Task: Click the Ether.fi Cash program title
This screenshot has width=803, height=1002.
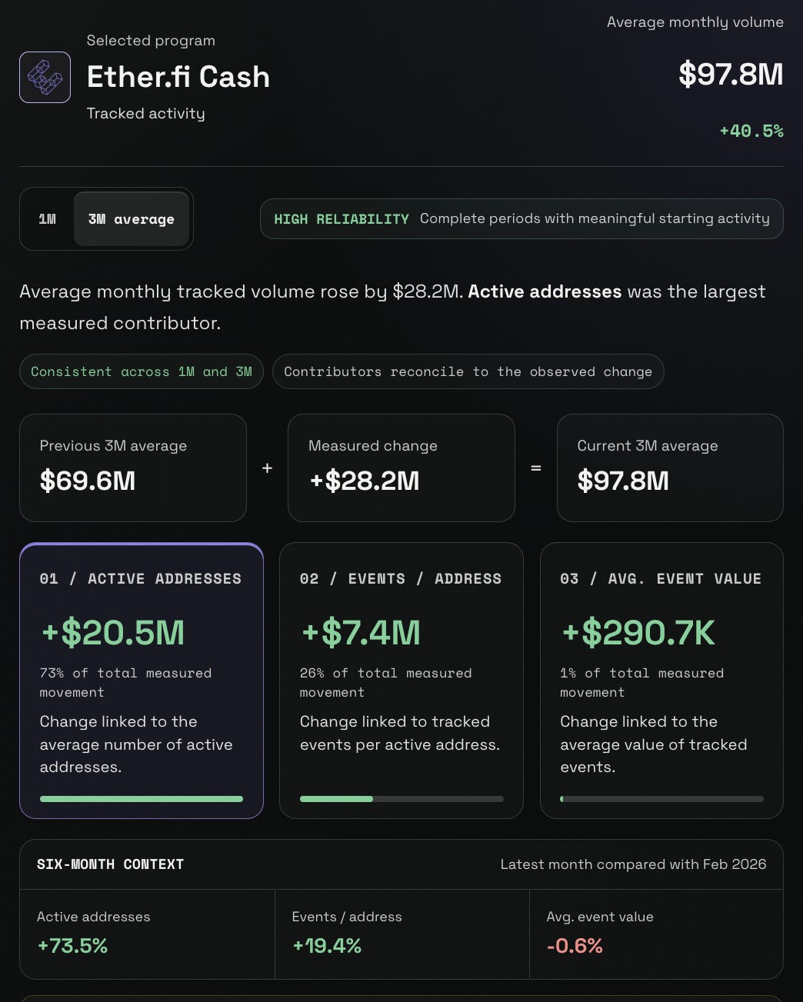Action: coord(178,77)
